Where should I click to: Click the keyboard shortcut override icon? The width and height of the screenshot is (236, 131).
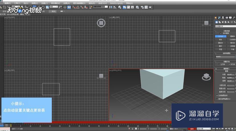(x=69, y=7)
